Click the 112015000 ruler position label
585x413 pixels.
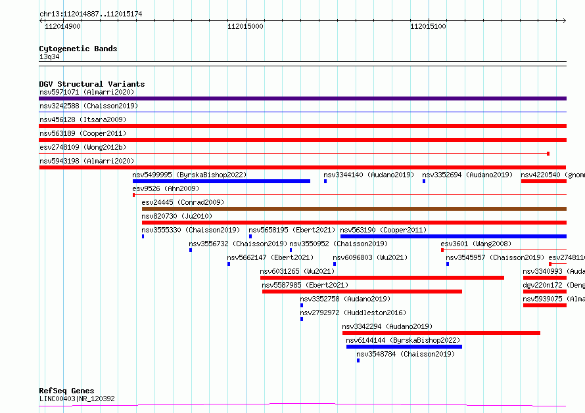pos(245,26)
